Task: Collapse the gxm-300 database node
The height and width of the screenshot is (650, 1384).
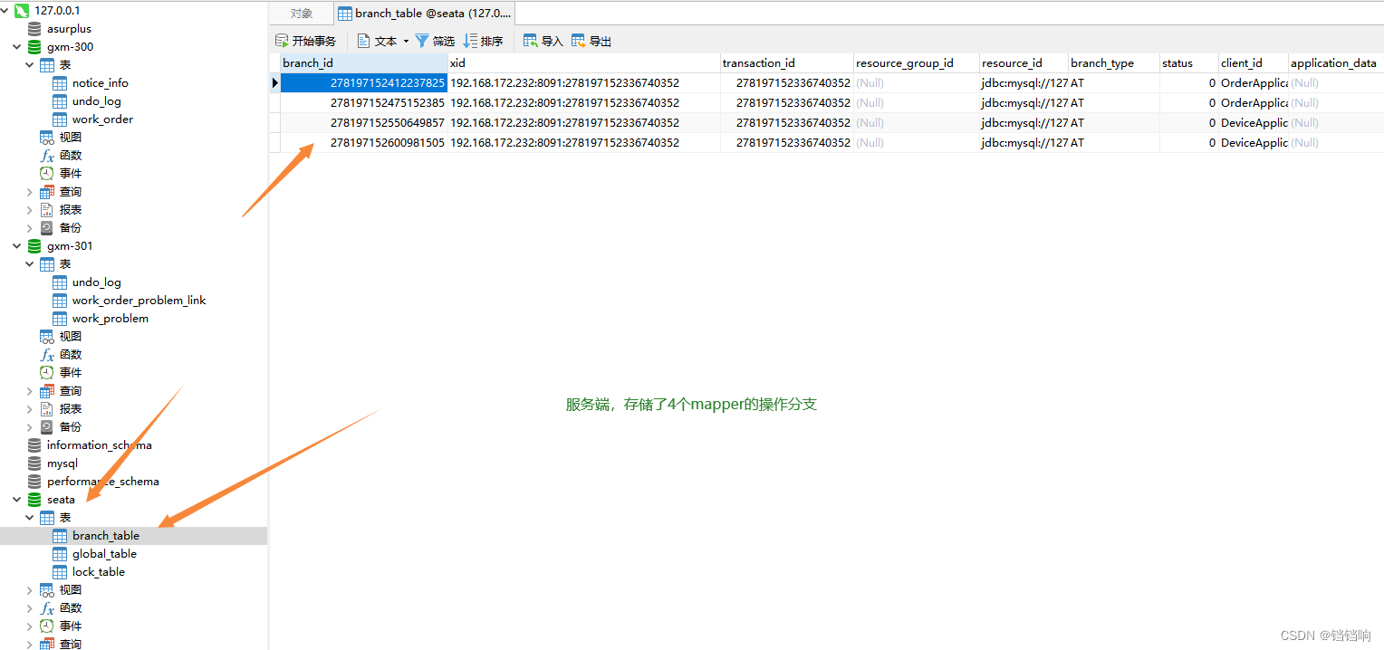Action: [x=17, y=47]
